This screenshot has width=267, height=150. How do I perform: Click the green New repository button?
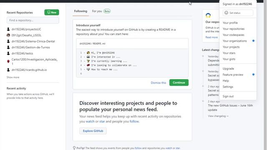point(52,12)
